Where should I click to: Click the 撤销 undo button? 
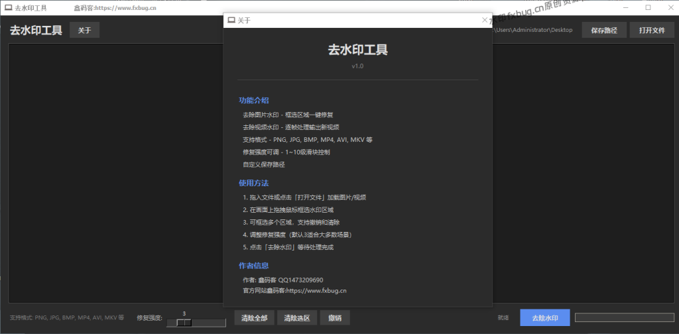click(335, 318)
